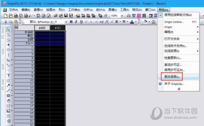Screen dimensions: 204x126
Task: Choose 关于 Origin(A)... menu entry
Action: [178, 84]
